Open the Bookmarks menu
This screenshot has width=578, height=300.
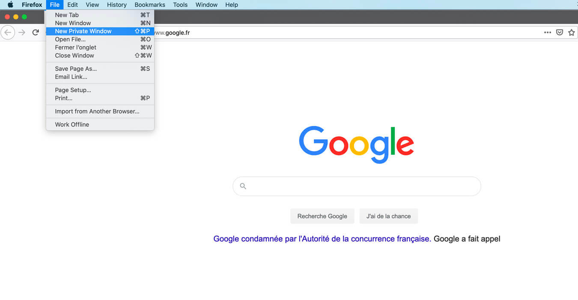pos(150,5)
